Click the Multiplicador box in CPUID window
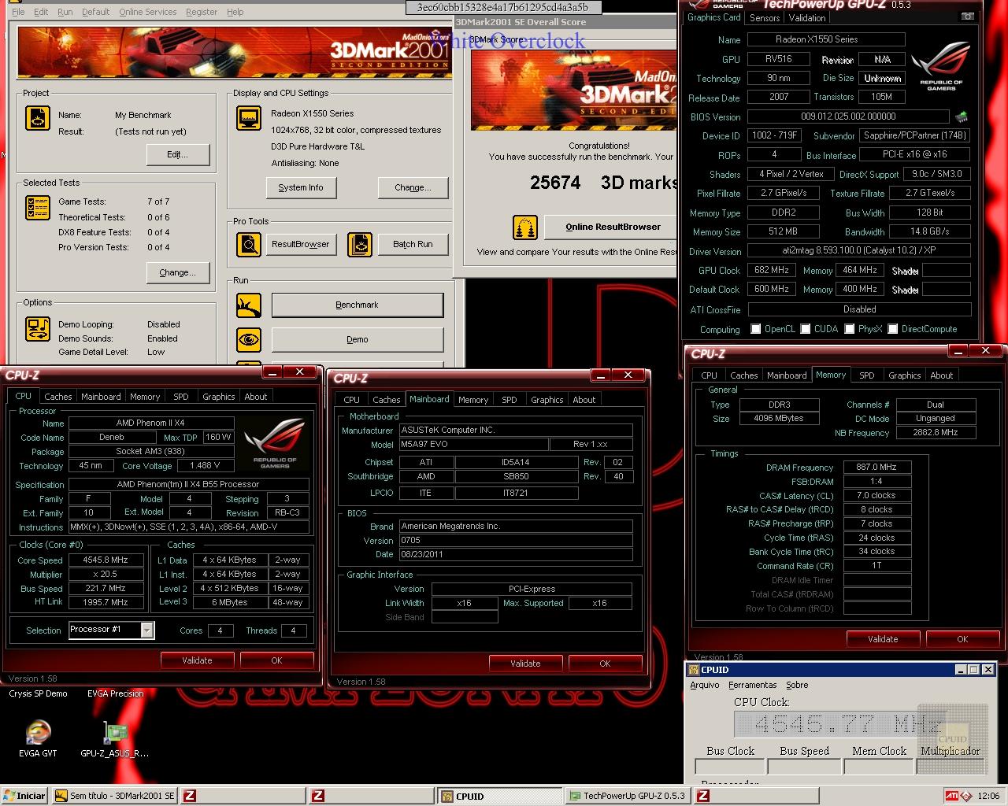 (950, 766)
